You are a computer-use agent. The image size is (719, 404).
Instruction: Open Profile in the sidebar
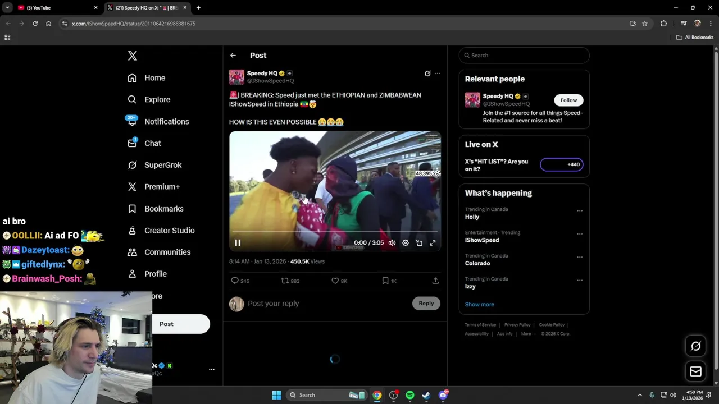(147, 274)
